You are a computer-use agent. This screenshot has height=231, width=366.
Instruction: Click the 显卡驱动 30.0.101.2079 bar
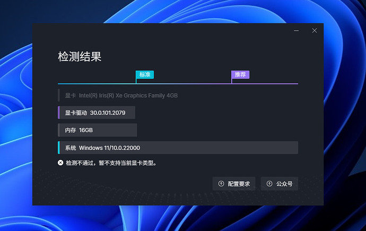[97, 113]
